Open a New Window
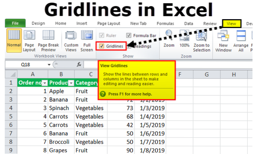256x154 pixels. [224, 41]
